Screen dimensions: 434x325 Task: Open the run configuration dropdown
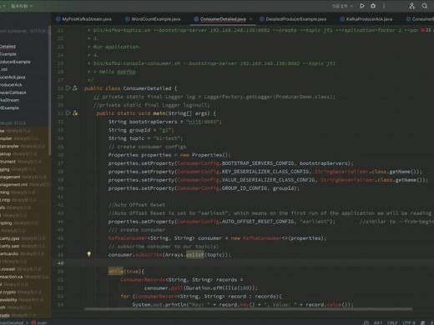tap(342, 6)
